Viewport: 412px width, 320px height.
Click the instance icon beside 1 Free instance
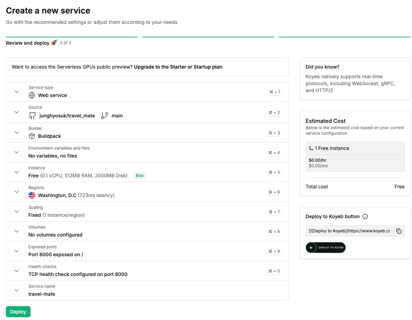(x=311, y=148)
